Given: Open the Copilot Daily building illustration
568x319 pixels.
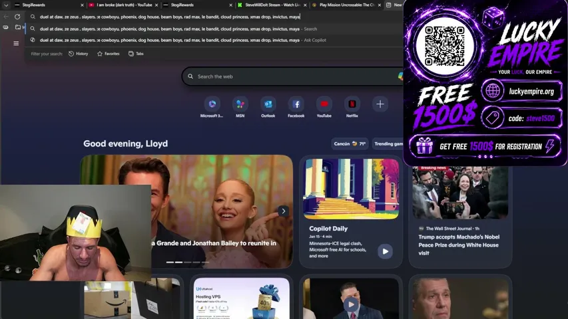Looking at the screenshot, I should tap(351, 189).
